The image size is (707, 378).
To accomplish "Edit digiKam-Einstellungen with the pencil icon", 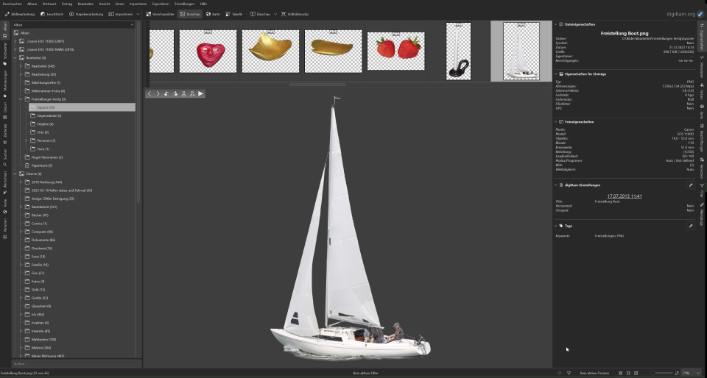I will tap(690, 185).
